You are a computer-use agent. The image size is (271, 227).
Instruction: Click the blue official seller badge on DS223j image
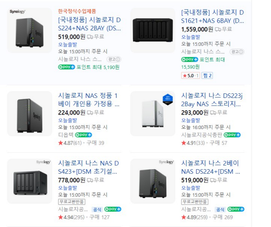point(168,100)
